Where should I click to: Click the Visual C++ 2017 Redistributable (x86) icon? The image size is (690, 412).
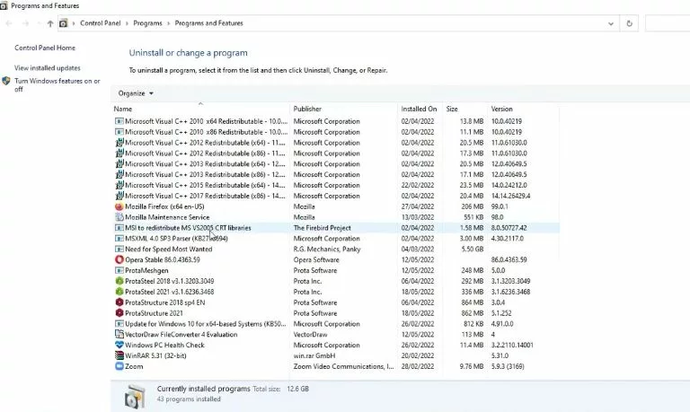click(x=119, y=196)
